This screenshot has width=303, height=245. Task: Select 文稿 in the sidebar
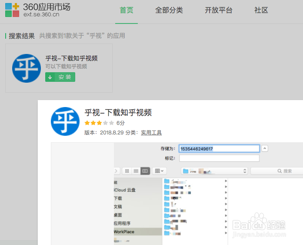(118, 207)
